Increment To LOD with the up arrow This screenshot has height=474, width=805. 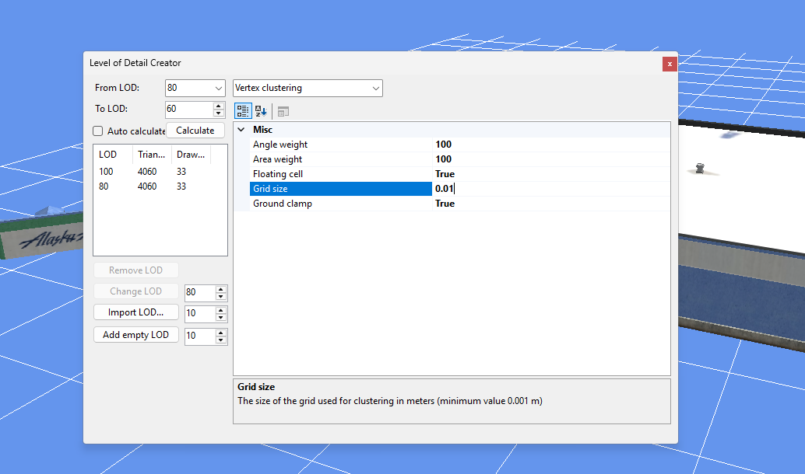[219, 105]
